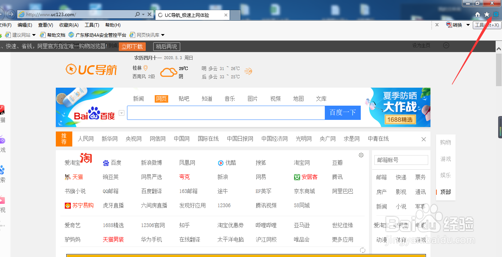Open the 查看(V) menu

pos(45,25)
